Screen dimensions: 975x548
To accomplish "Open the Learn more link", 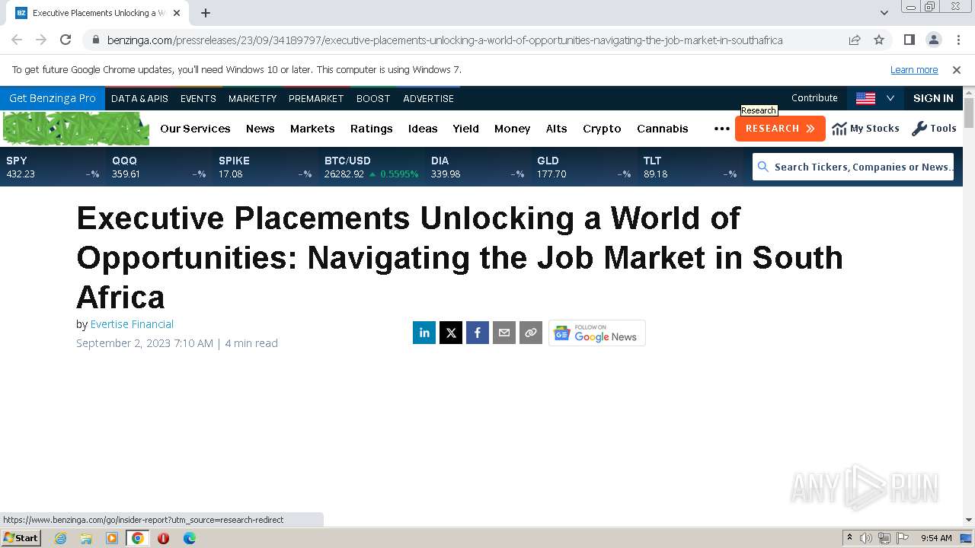I will pyautogui.click(x=914, y=70).
